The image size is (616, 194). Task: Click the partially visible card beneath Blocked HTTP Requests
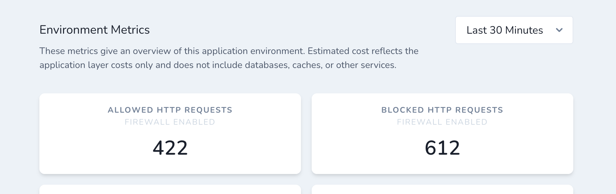[x=442, y=190]
